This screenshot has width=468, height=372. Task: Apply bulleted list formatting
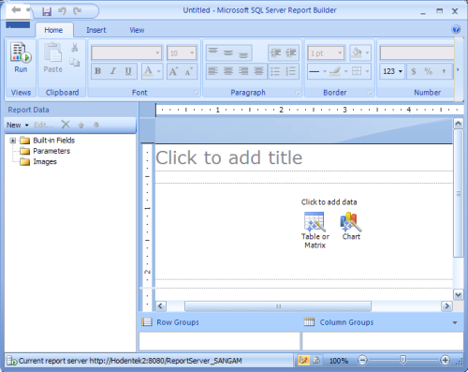pyautogui.click(x=275, y=71)
